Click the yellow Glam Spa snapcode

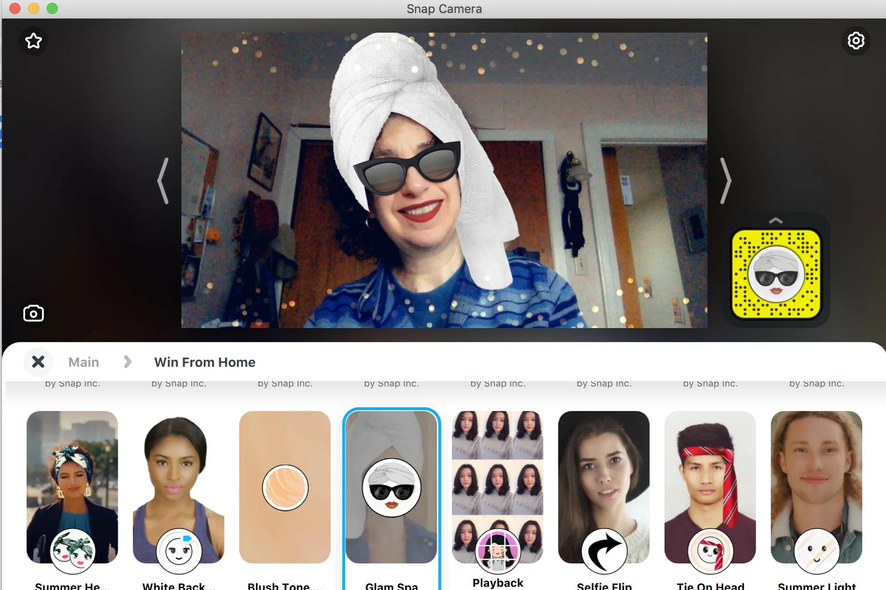776,274
